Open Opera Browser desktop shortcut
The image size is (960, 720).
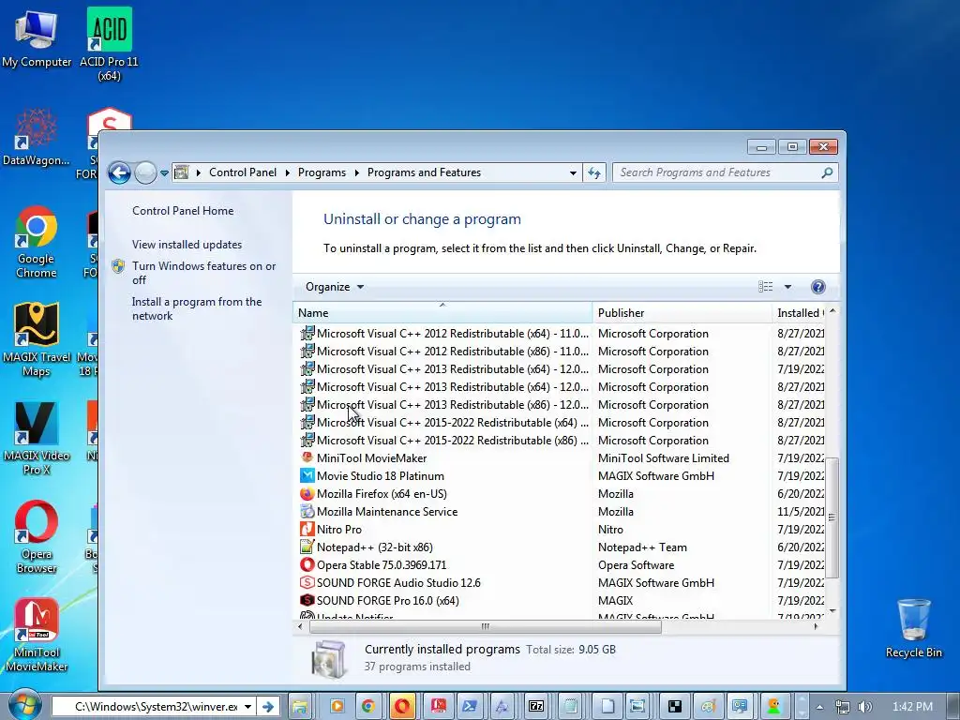(x=37, y=537)
